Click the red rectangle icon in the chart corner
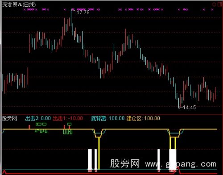This screenshot has height=175, width=223. pos(219,4)
